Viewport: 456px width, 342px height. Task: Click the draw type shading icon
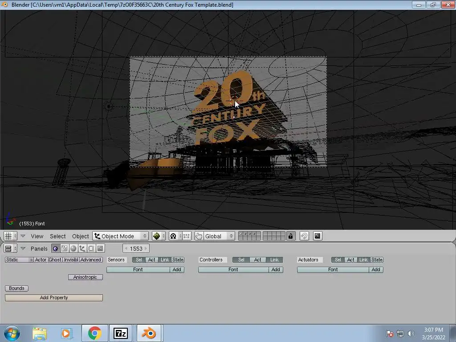pos(159,236)
